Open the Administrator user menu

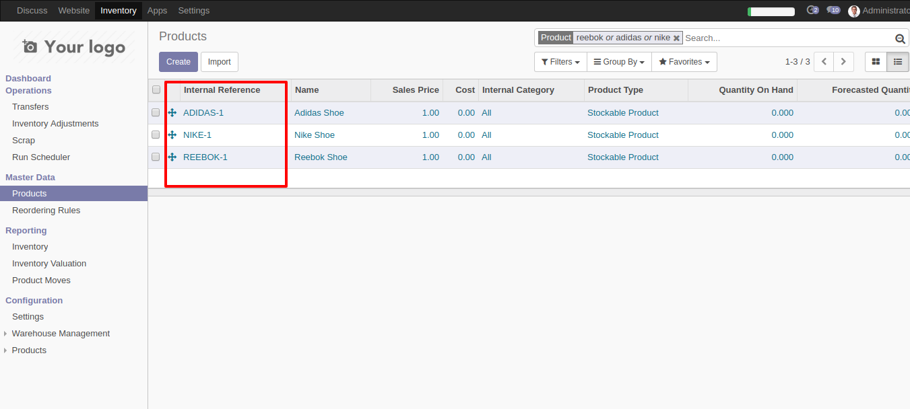[x=879, y=11]
